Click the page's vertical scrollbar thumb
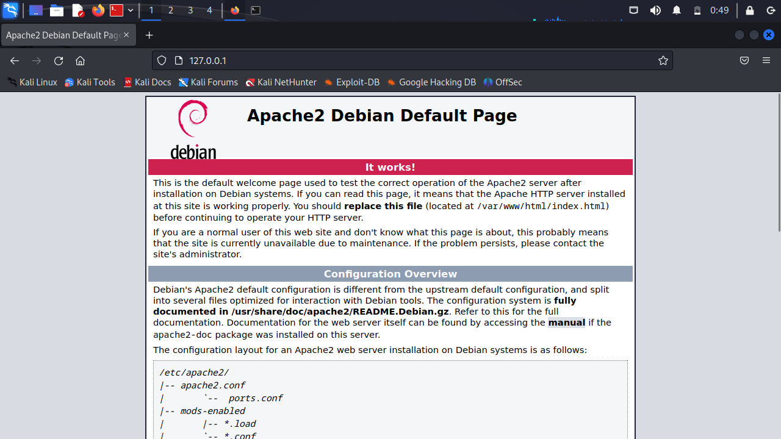This screenshot has width=781, height=439. (x=779, y=162)
